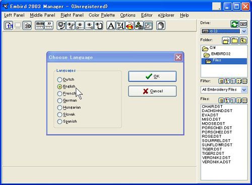Click the Cancel button with red X
Screen dimensions: 252x185
point(152,91)
